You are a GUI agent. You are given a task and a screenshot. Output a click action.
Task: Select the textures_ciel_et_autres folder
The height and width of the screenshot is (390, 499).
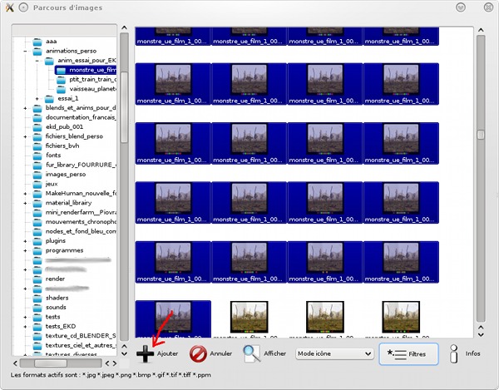(x=75, y=345)
